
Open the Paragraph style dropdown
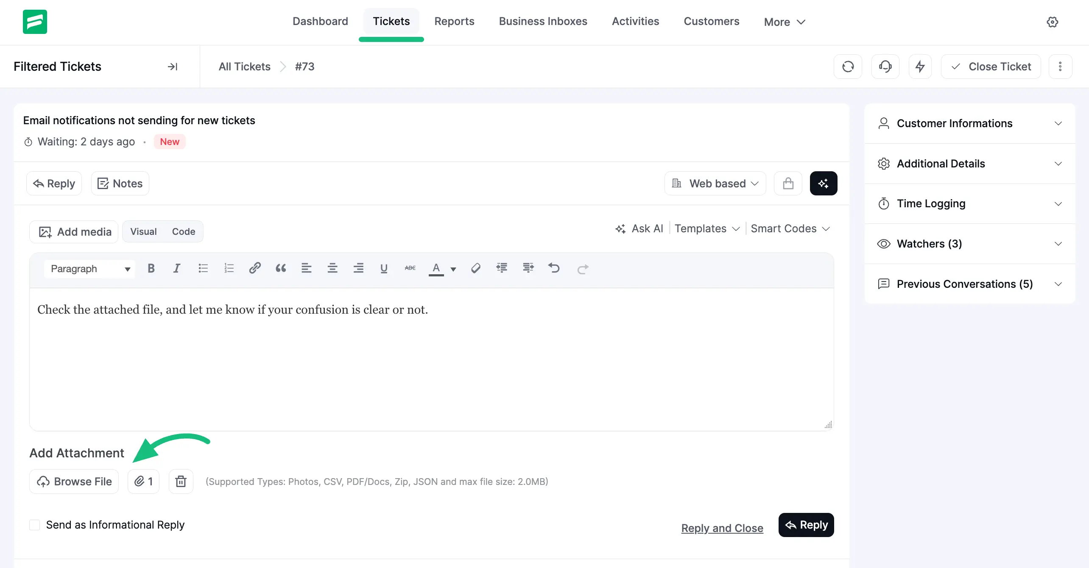coord(89,269)
